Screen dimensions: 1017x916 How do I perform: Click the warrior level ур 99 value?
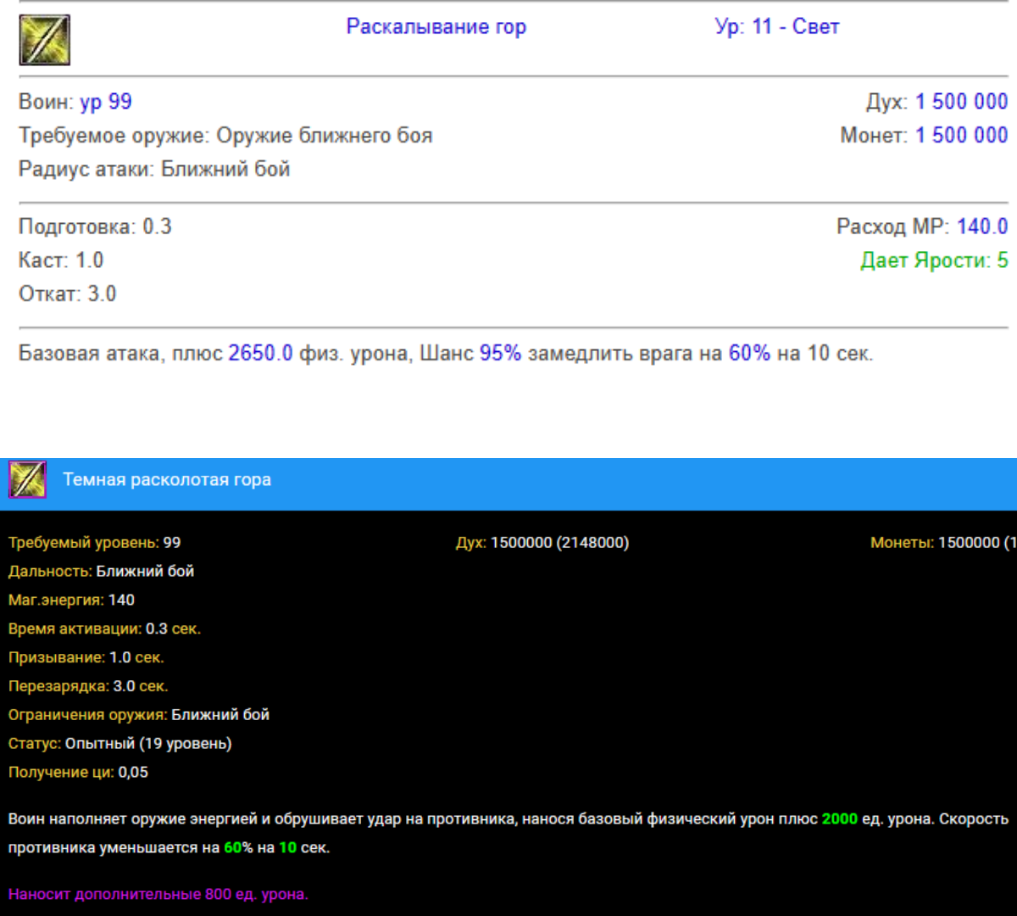[106, 102]
